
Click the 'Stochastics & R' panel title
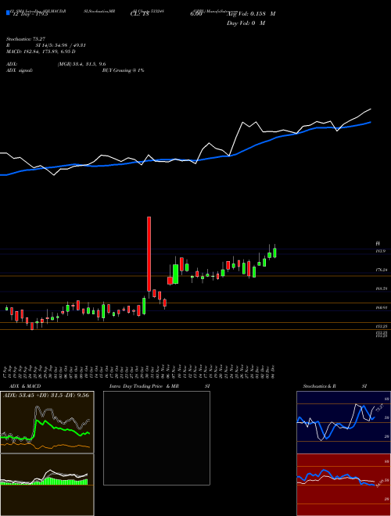pyautogui.click(x=320, y=386)
